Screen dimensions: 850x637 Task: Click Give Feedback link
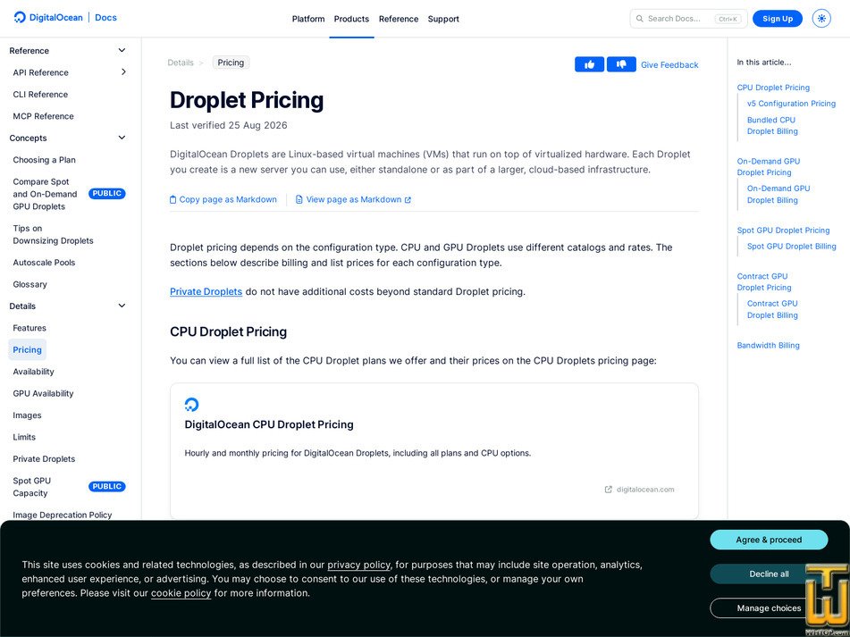pyautogui.click(x=669, y=64)
